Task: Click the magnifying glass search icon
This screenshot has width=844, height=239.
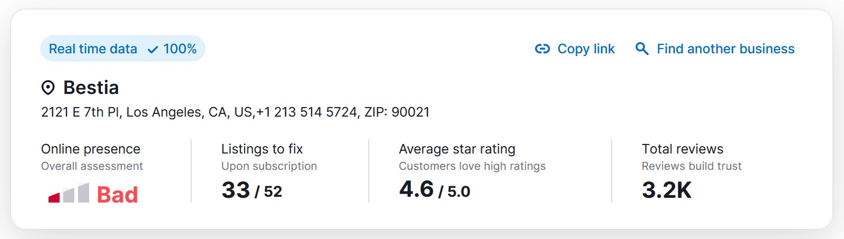Action: click(x=641, y=49)
